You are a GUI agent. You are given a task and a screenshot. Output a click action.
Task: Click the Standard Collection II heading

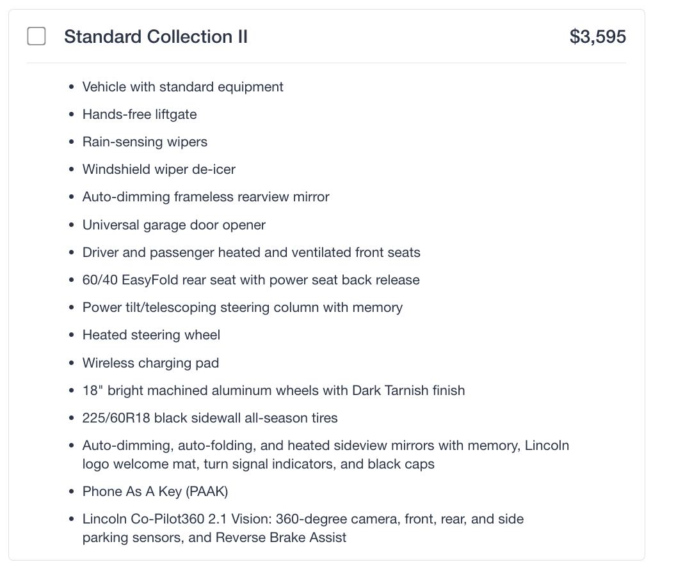pyautogui.click(x=156, y=36)
